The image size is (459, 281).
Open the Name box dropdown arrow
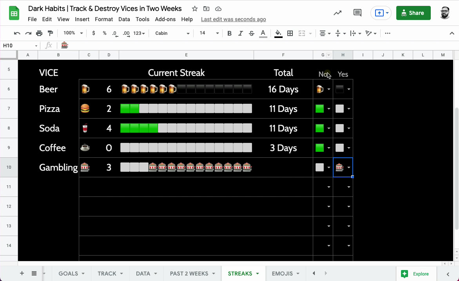coord(36,46)
